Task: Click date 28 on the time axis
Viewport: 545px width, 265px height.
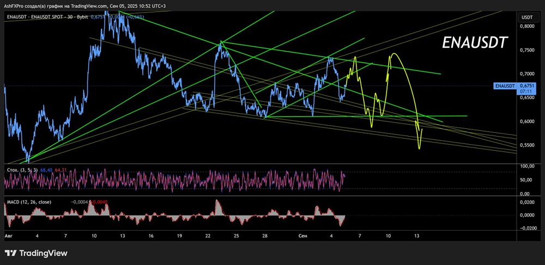Action: click(265, 236)
